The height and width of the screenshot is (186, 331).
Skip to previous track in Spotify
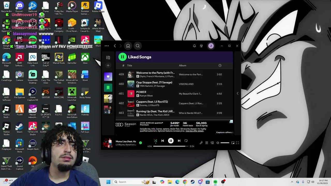click(162, 141)
